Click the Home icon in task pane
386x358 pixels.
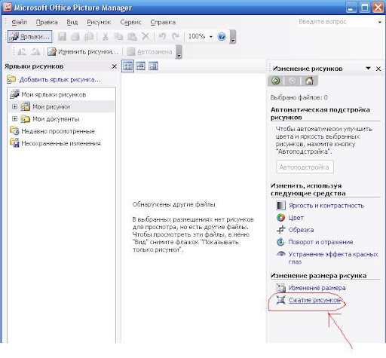click(309, 81)
